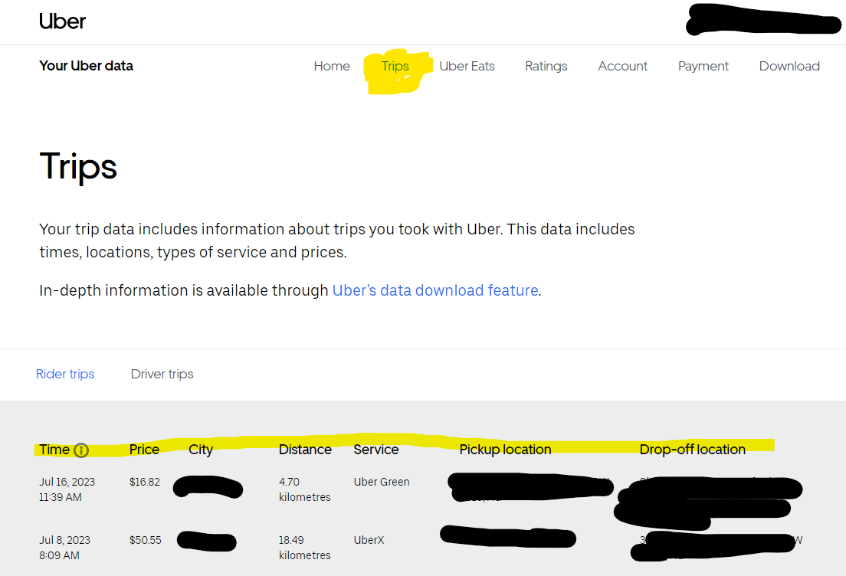The width and height of the screenshot is (846, 576).
Task: Open Uber's data download feature link
Action: click(435, 290)
